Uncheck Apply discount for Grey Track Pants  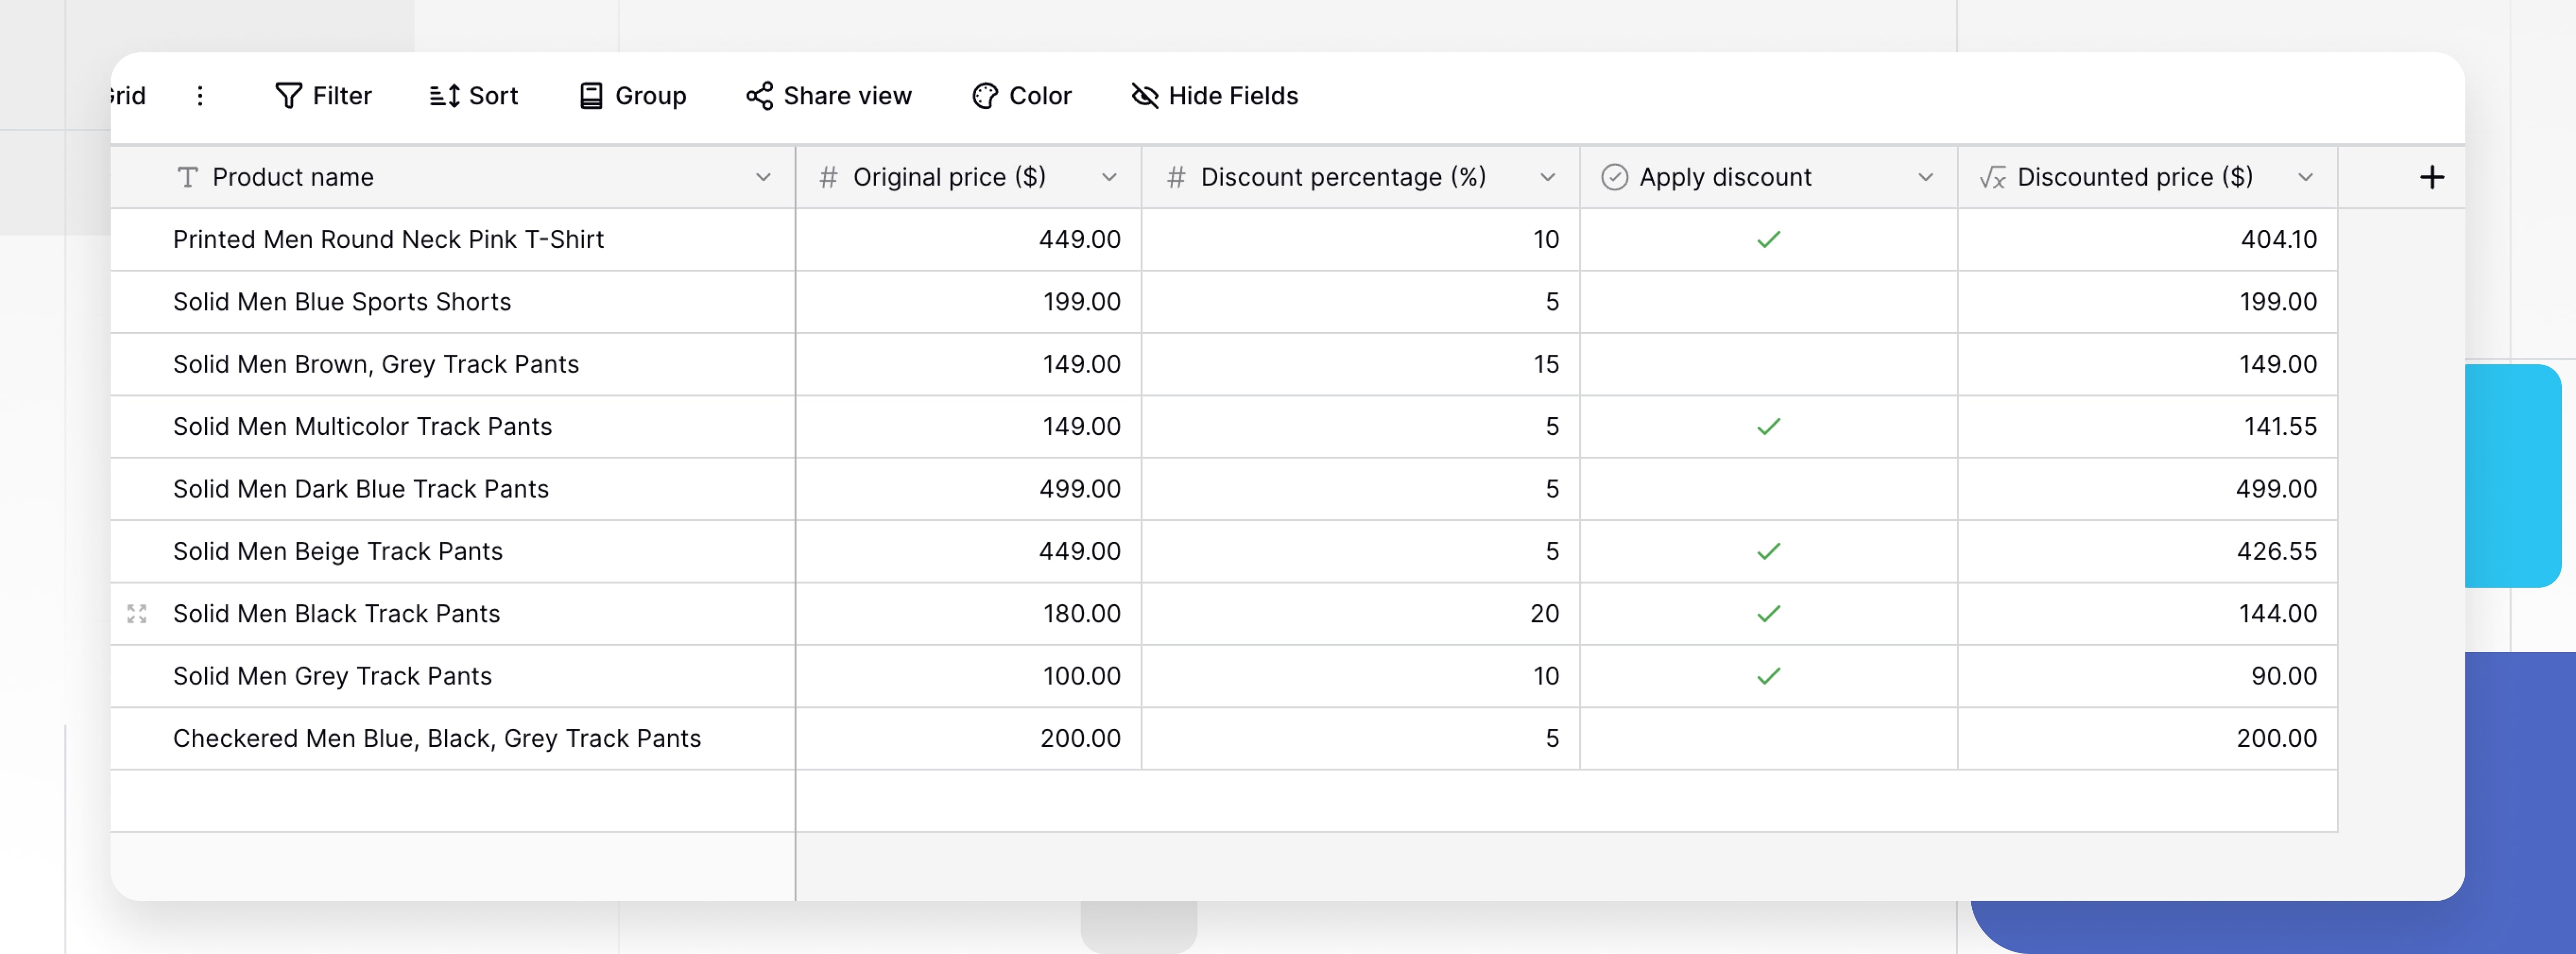coord(1768,677)
